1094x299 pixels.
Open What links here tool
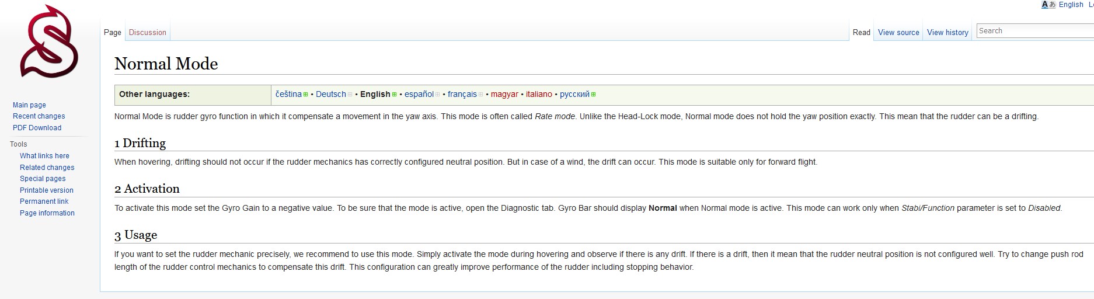[44, 156]
